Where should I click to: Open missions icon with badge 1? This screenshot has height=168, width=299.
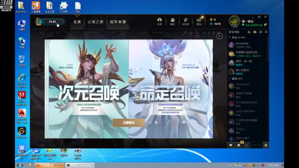coord(238,145)
